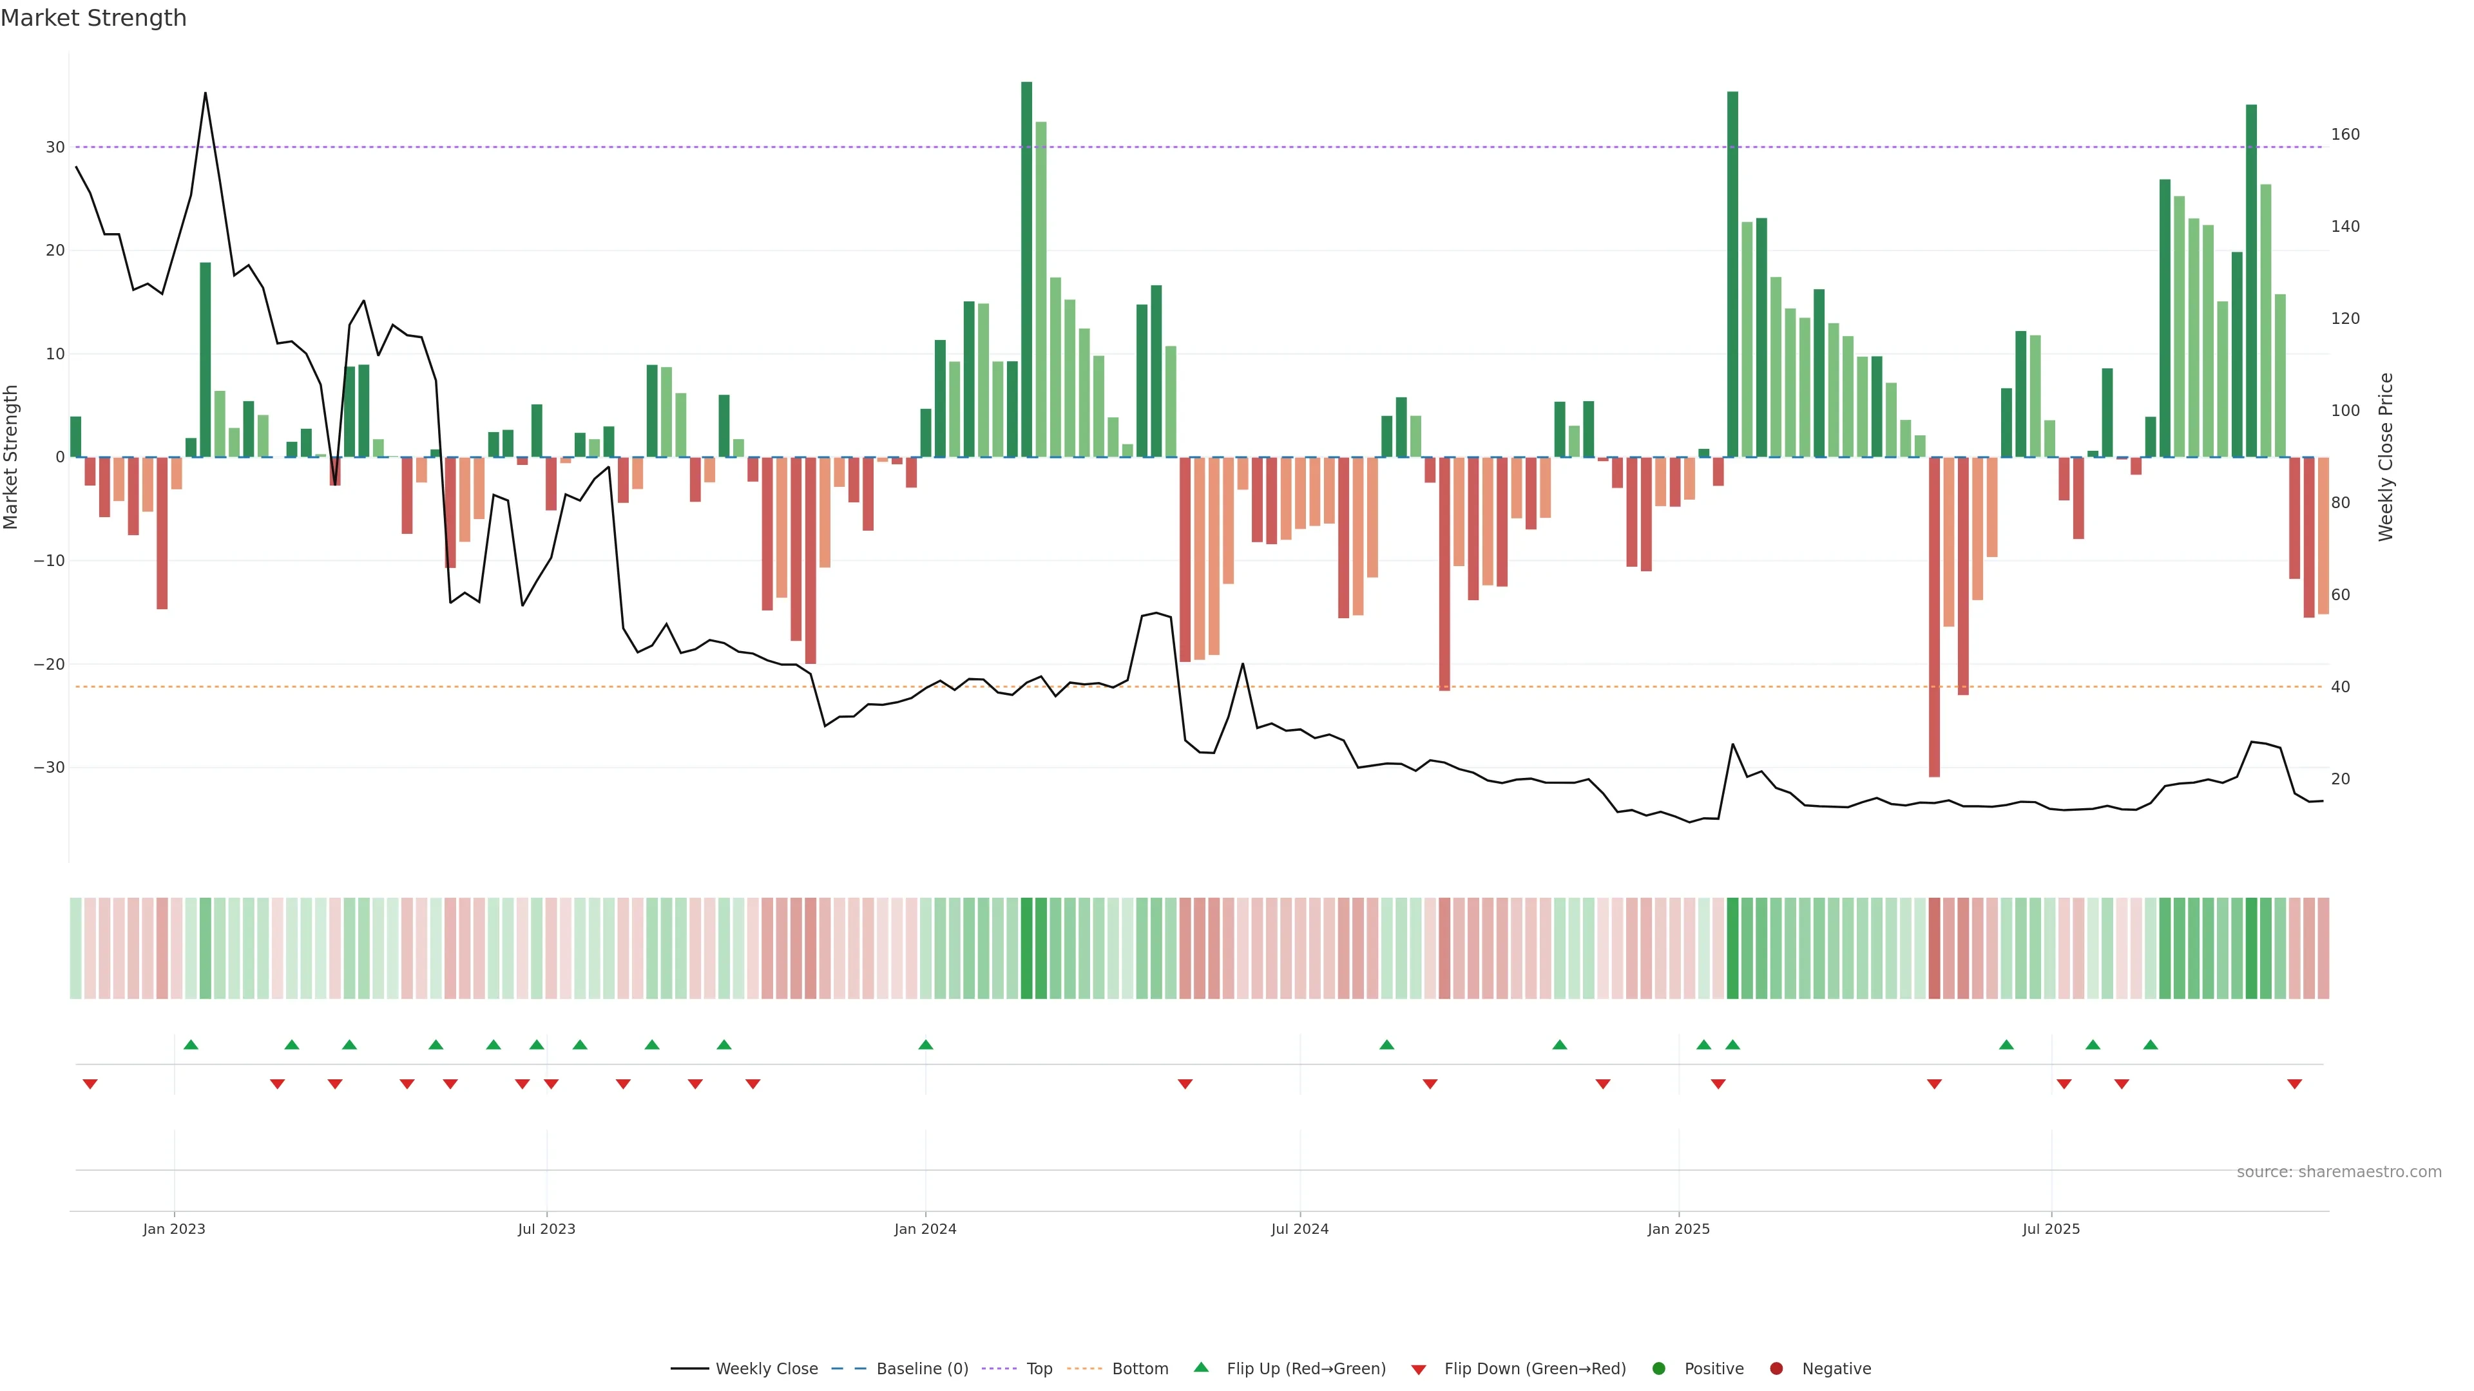The width and height of the screenshot is (2474, 1391).
Task: Click the leftmost red flip-down triangle marker
Action: coord(90,1084)
